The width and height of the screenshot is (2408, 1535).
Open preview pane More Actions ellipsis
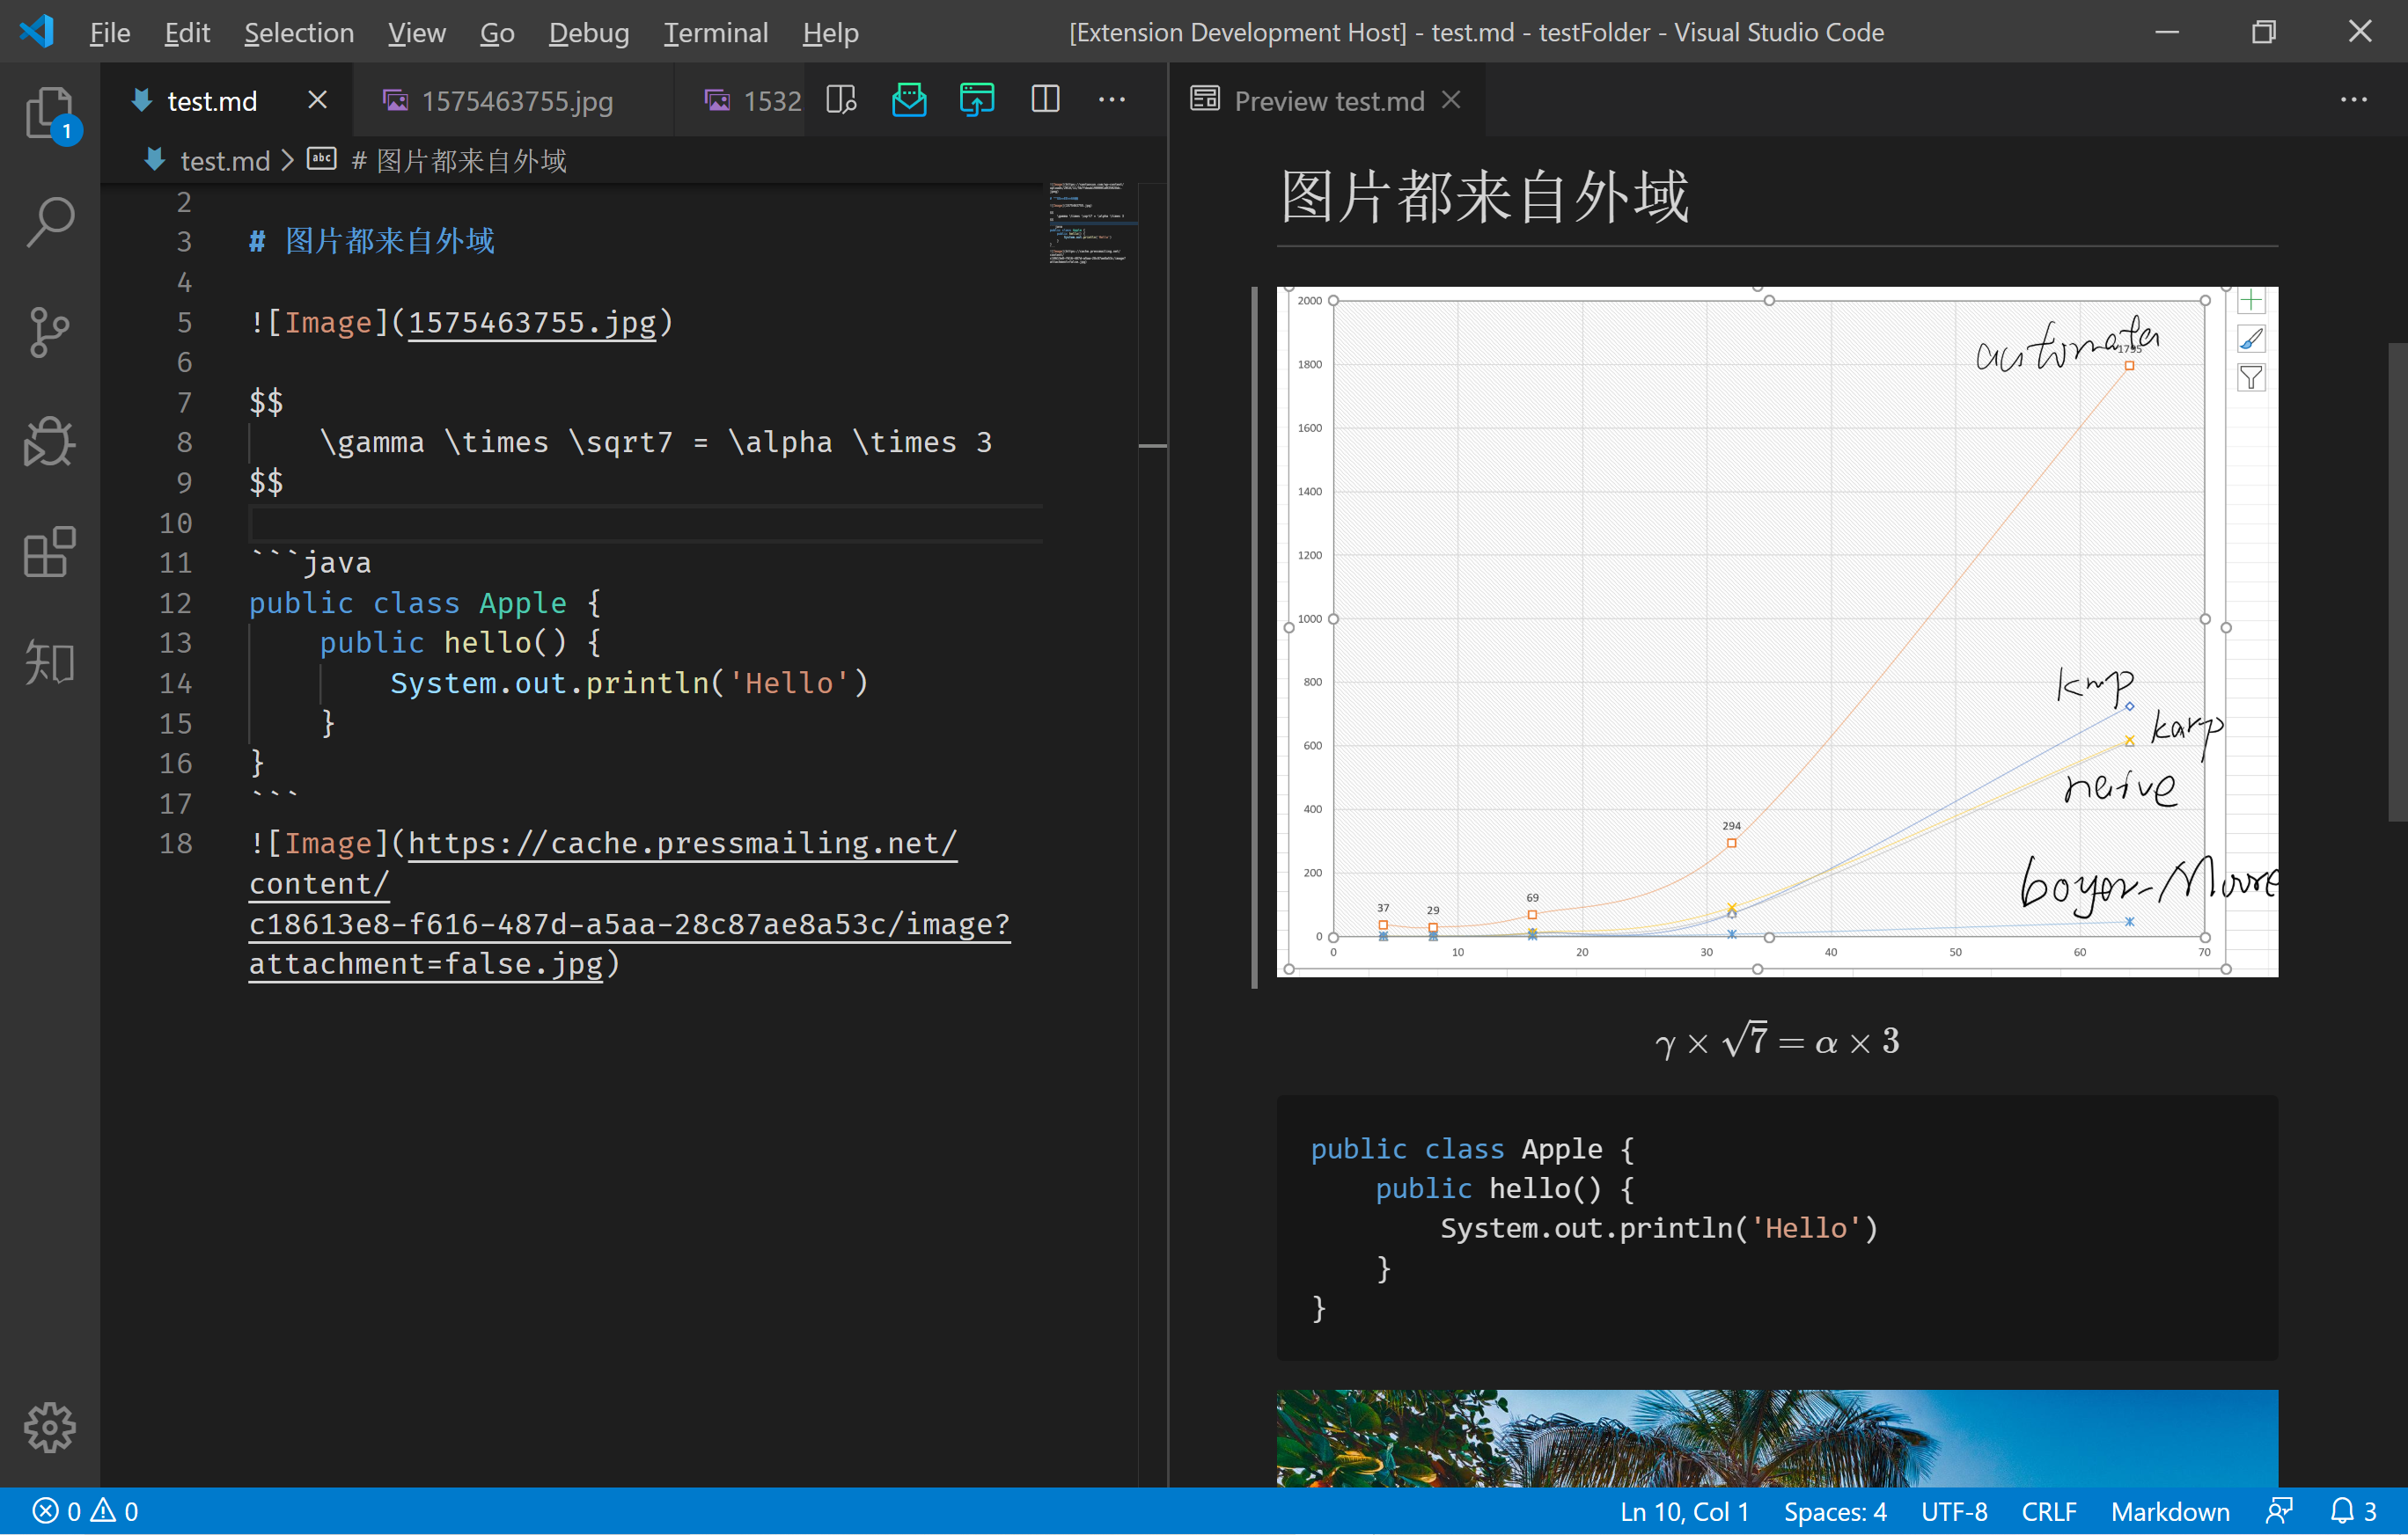(2354, 100)
